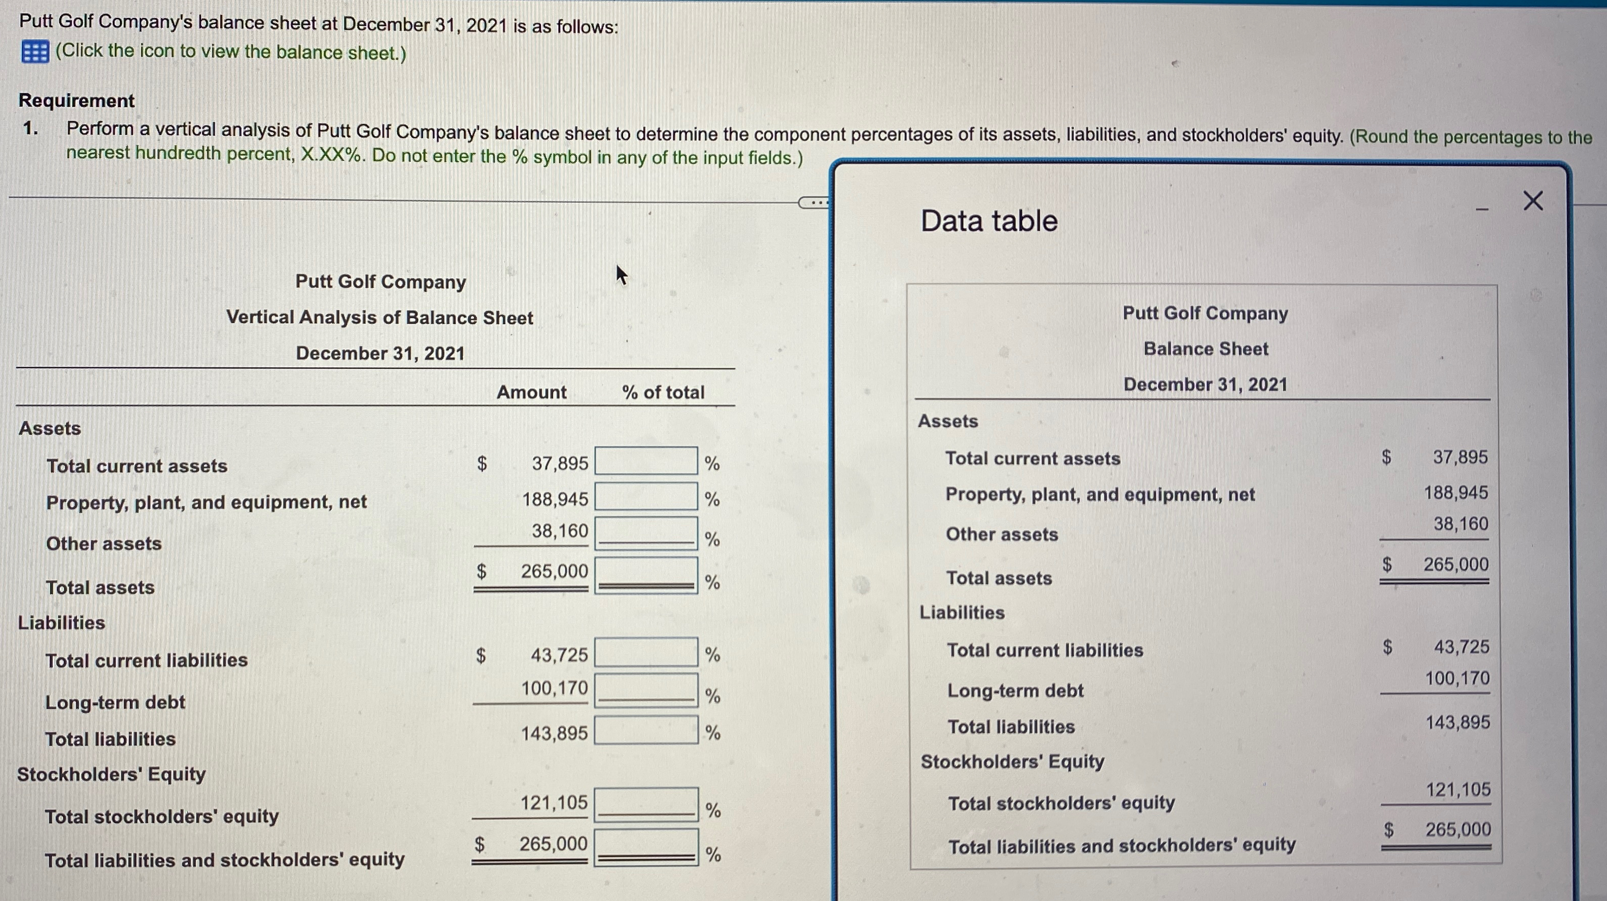Click the ellipsis divider handle
This screenshot has height=901, width=1607.
pos(813,202)
